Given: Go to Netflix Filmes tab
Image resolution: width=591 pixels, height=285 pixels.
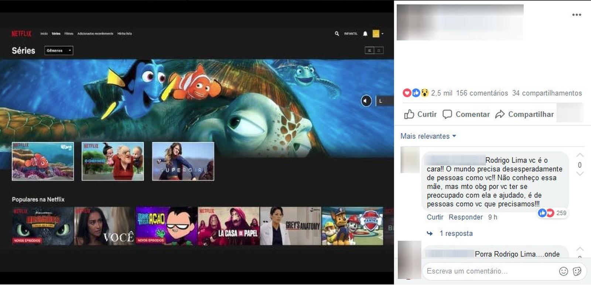Looking at the screenshot, I should (69, 34).
